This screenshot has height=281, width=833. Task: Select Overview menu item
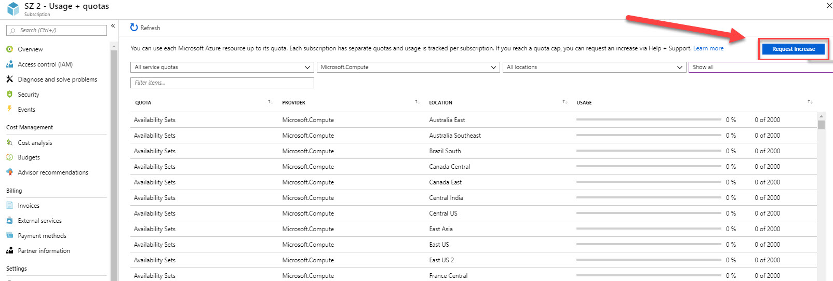point(30,49)
